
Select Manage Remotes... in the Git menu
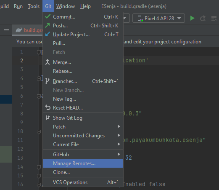[x=83, y=163]
